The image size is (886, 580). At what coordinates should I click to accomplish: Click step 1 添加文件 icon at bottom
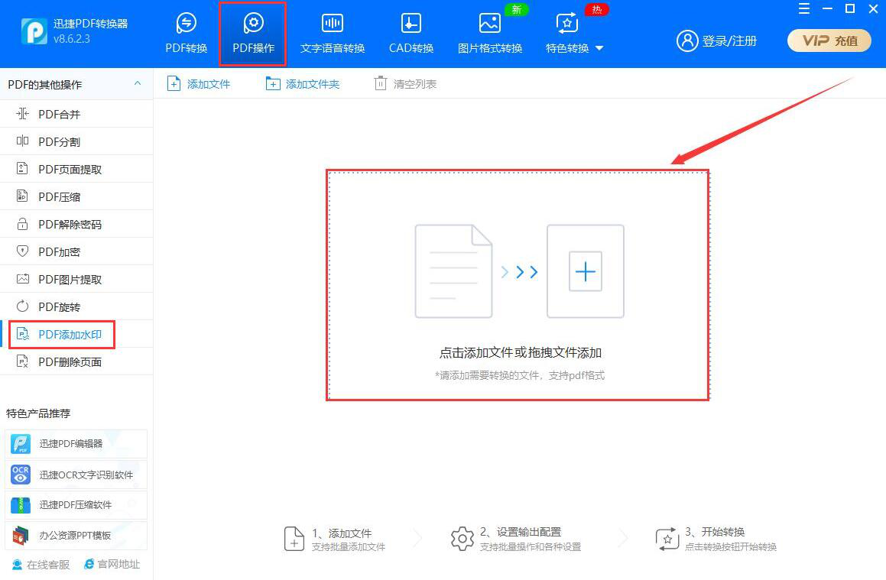coord(294,539)
